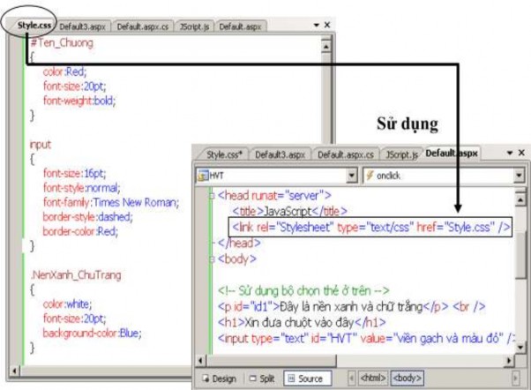Click the <head runat="server"> line
Image resolution: width=531 pixels, height=390 pixels.
click(x=274, y=196)
